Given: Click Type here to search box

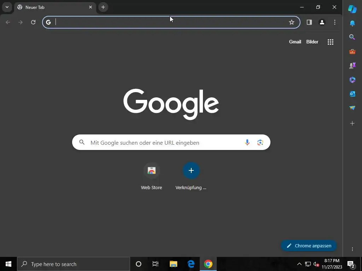Looking at the screenshot, I should (x=74, y=264).
